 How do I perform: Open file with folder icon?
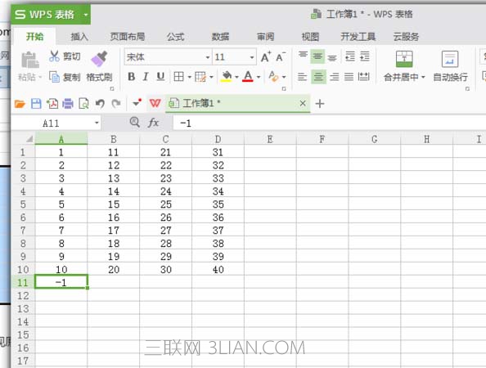(20, 104)
